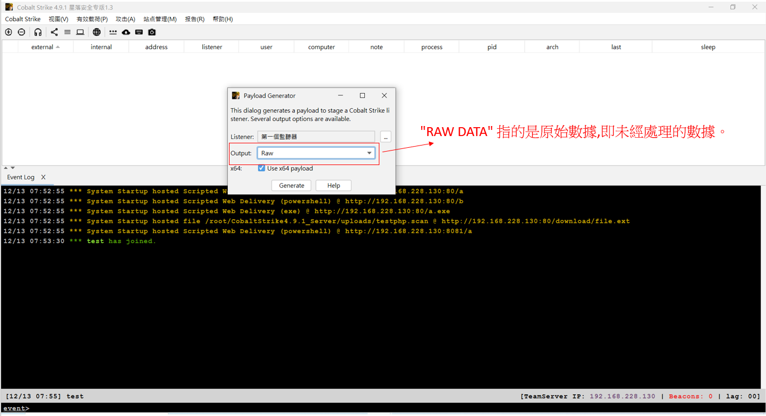
Task: Open the 报告(R) menu
Action: click(x=194, y=19)
